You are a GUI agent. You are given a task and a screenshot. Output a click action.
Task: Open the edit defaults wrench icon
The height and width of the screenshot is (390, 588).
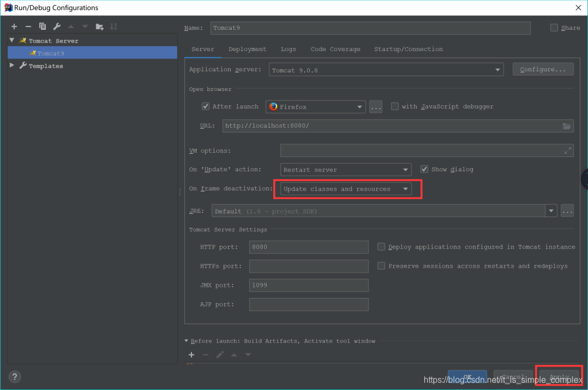click(x=57, y=27)
